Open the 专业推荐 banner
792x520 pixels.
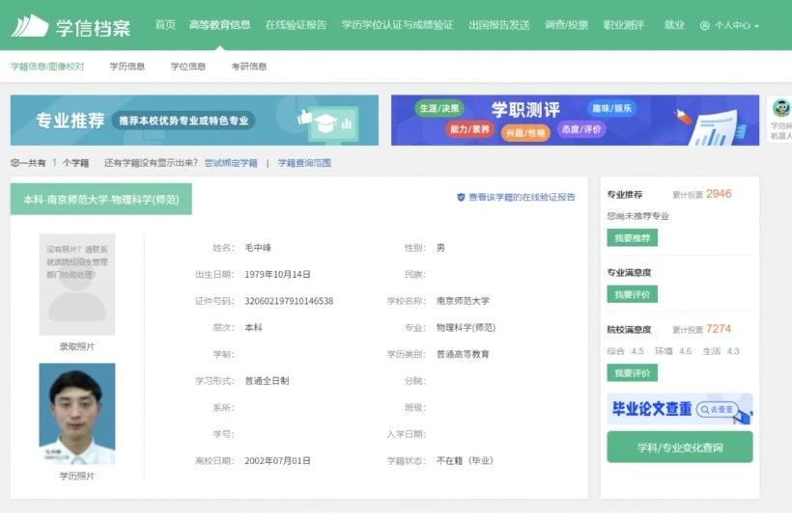tap(194, 120)
